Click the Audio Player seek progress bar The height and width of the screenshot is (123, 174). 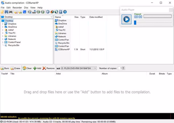[x=157, y=16]
